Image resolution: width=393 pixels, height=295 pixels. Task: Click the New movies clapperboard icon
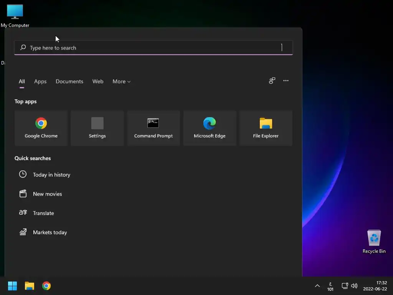[23, 194]
